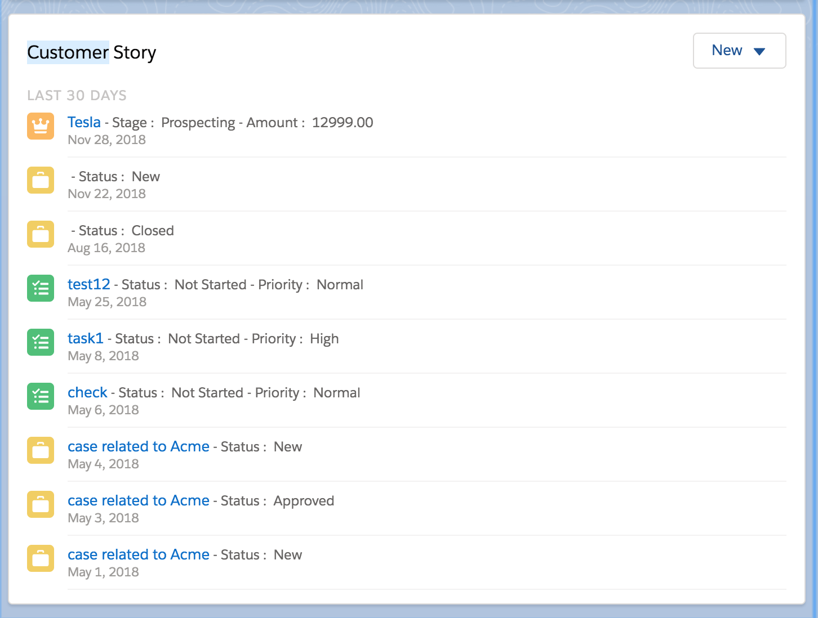Open case related to Acme from May 4
This screenshot has width=818, height=618.
[x=139, y=446]
